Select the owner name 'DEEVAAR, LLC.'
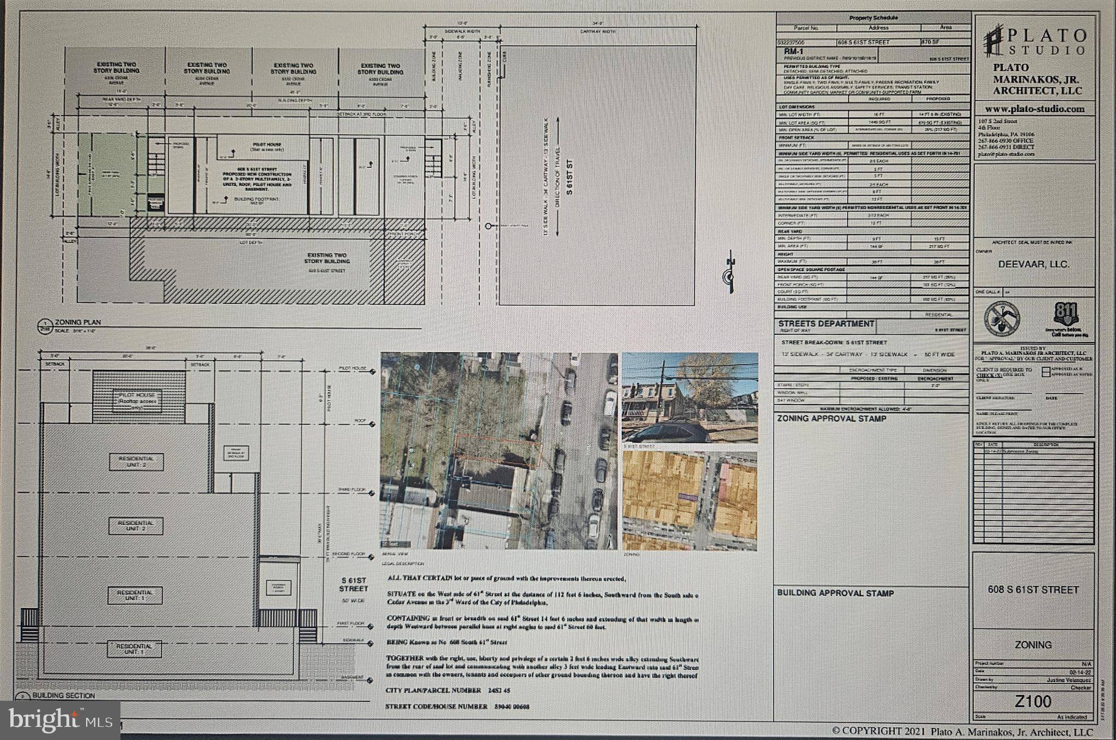The height and width of the screenshot is (740, 1116). coord(1033,264)
